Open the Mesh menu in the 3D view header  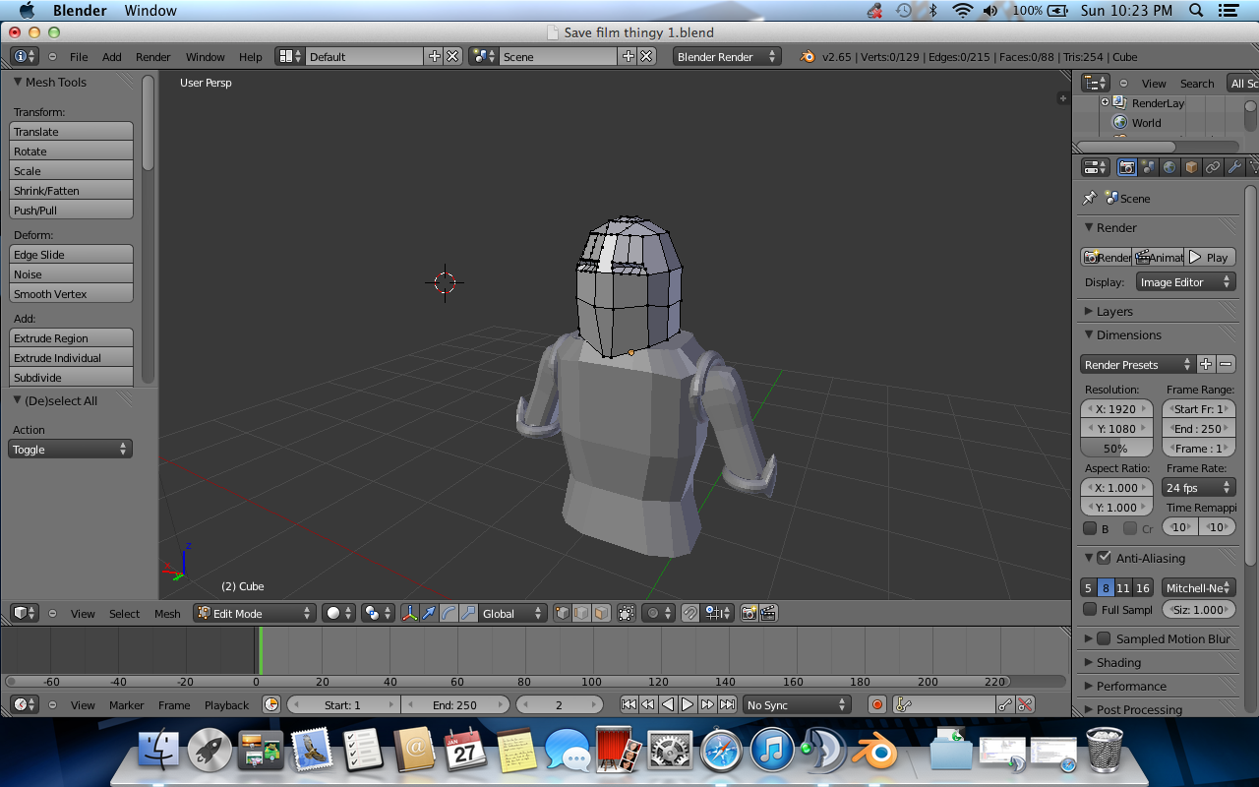(167, 613)
